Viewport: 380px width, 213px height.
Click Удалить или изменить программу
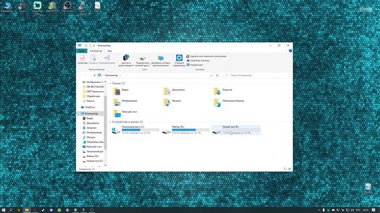206,56
